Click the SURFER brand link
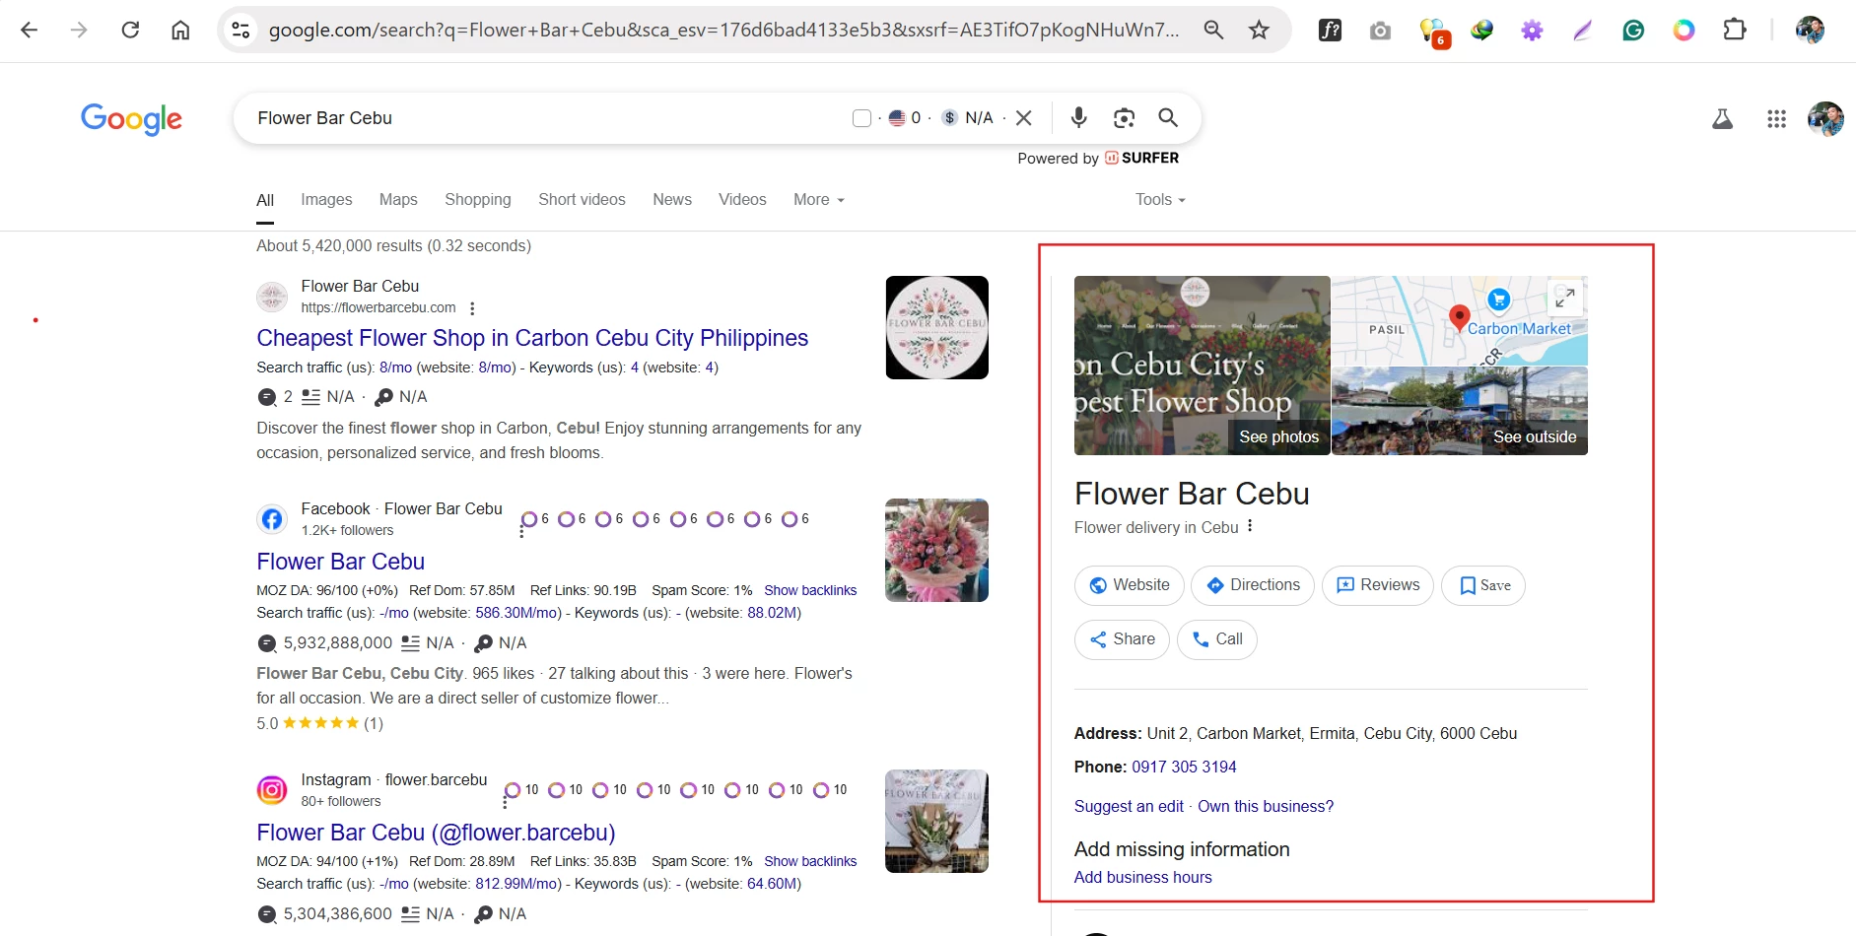Image resolution: width=1856 pixels, height=936 pixels. 1141,158
